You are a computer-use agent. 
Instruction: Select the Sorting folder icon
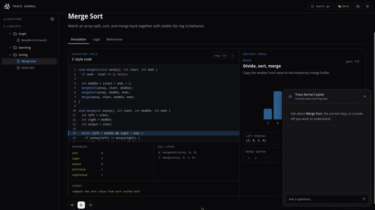coord(15,55)
